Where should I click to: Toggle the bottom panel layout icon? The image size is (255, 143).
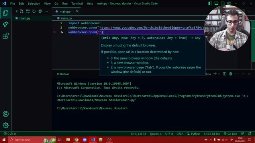tap(216, 4)
